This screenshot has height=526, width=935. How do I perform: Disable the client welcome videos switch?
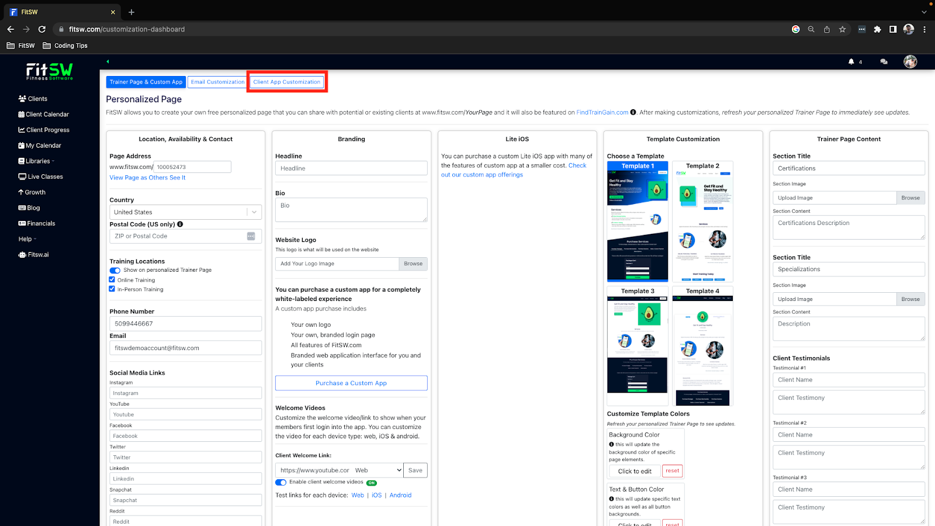(281, 483)
